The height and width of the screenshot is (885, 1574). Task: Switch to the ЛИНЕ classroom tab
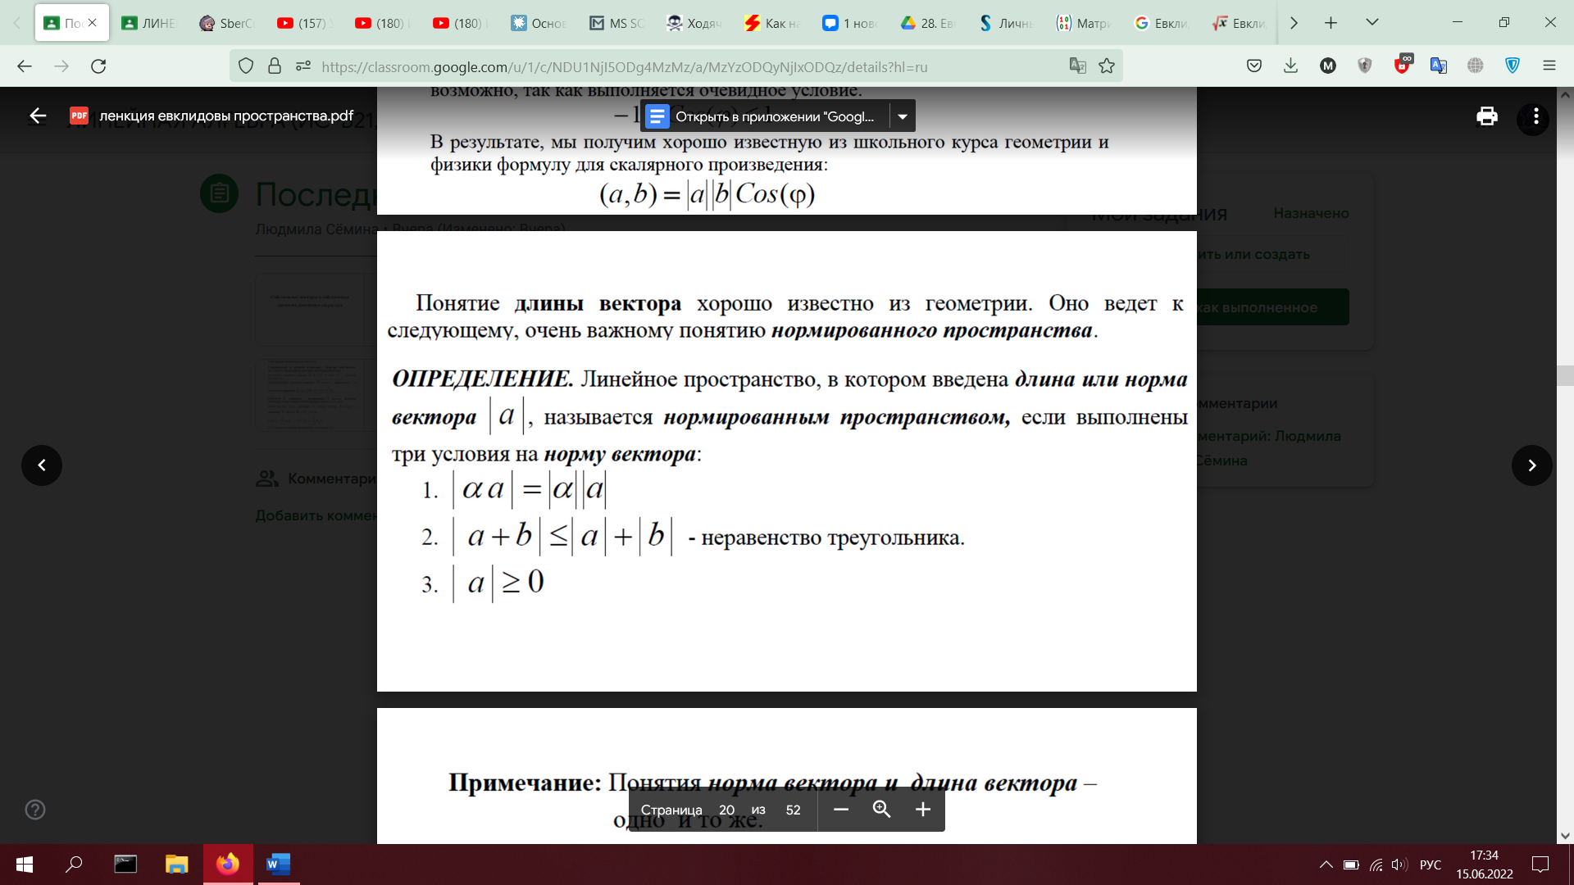[x=148, y=23]
